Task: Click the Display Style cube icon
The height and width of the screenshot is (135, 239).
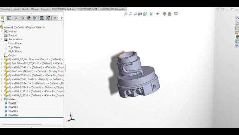Action: click(151, 14)
